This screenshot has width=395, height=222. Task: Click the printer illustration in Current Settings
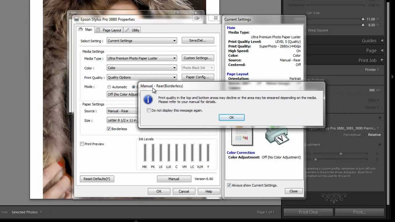pos(277,136)
